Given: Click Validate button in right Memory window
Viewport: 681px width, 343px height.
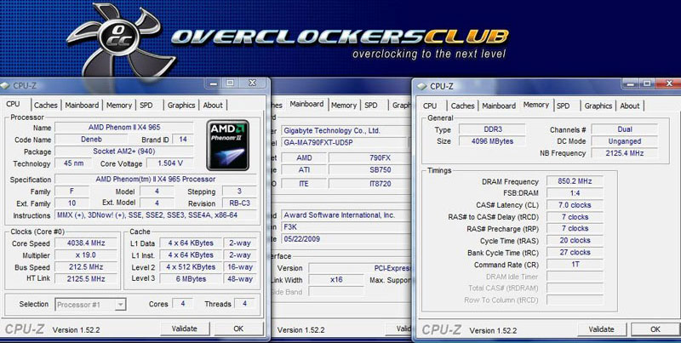Looking at the screenshot, I should coord(602,329).
